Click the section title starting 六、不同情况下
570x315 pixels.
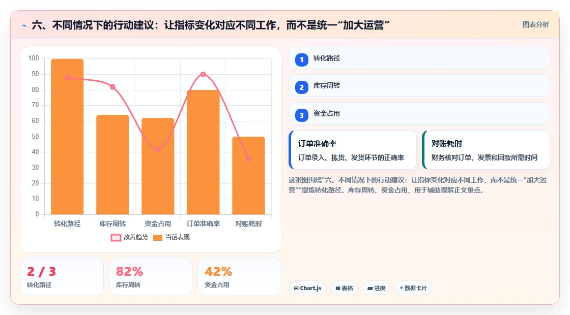[211, 25]
